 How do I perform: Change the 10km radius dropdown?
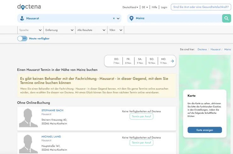116,30
